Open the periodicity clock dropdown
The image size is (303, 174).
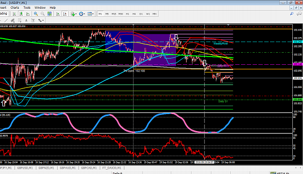[x=82, y=14]
